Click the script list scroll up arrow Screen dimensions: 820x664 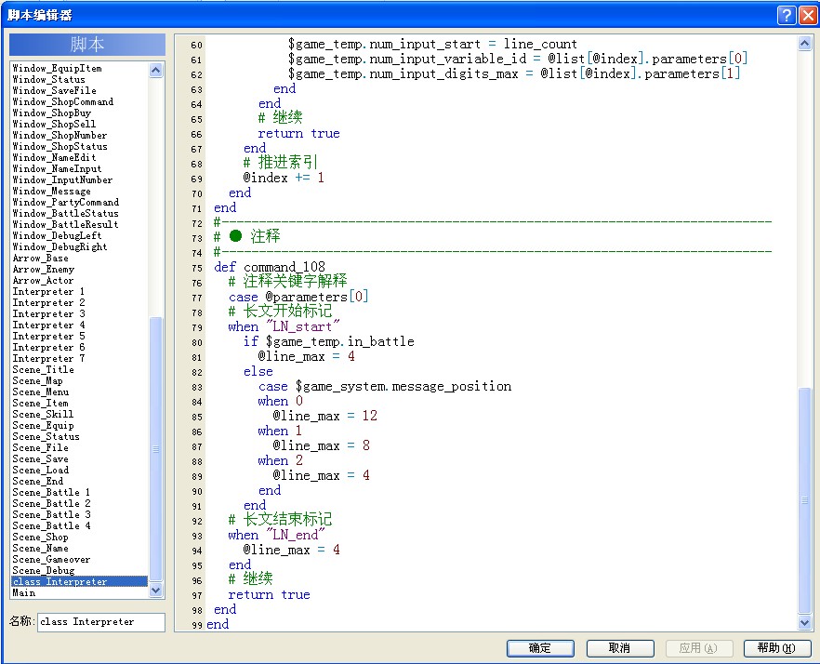coord(156,70)
